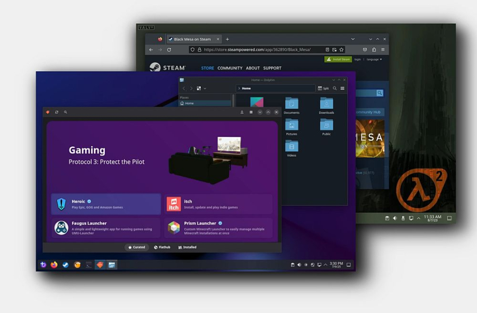Viewport: 477px width, 313px height.
Task: Open the COMMUNITY menu on Steam
Action: tap(229, 68)
